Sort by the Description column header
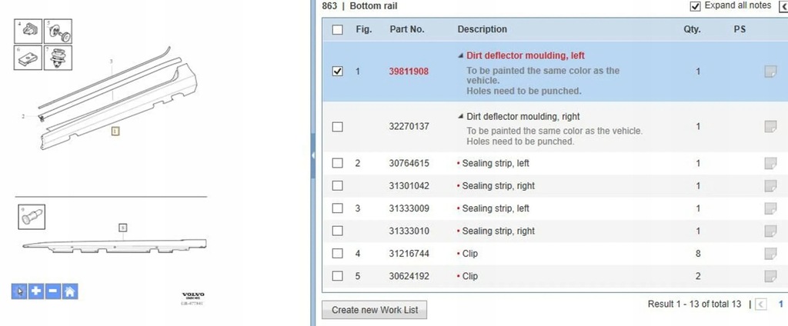 coord(482,29)
